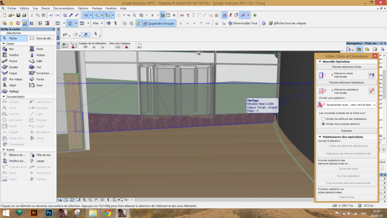Open the Fichier menu
The image size is (387, 218).
[12, 8]
